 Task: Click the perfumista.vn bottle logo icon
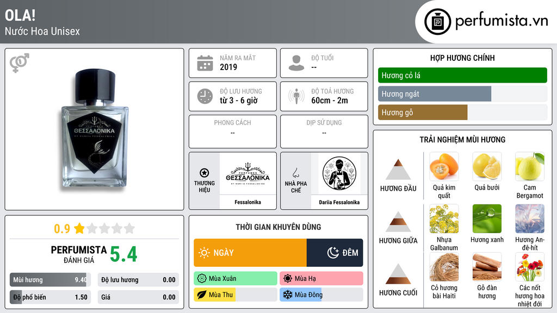(438, 22)
